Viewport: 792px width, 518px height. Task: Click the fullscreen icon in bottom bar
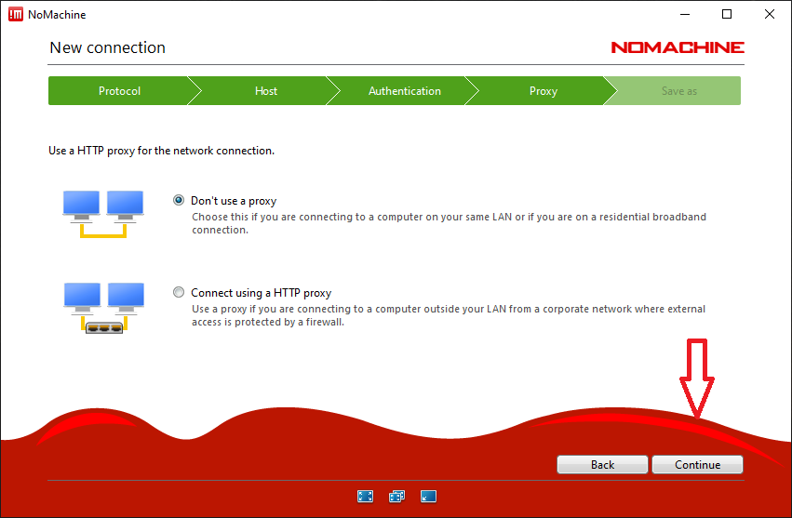(x=365, y=497)
